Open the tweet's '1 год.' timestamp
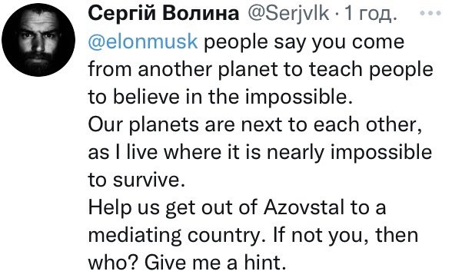Viewport: 452px width, 278px height. click(369, 13)
